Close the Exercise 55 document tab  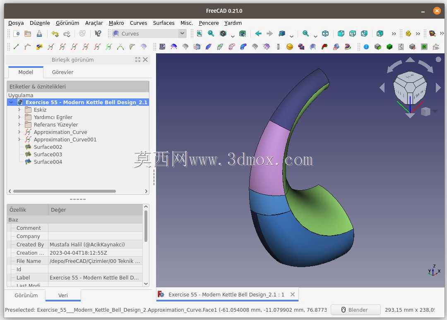293,294
